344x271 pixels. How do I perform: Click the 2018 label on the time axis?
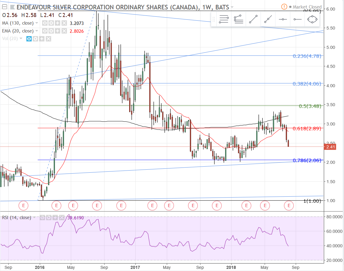click(x=231, y=267)
